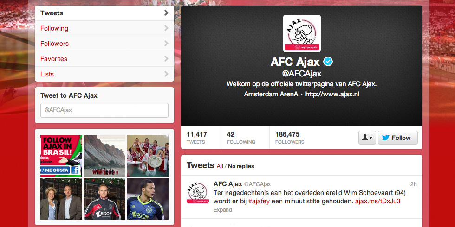Click the blue verified badge next to AFC Ajax
Screen dimensions: 455x227
click(328, 61)
